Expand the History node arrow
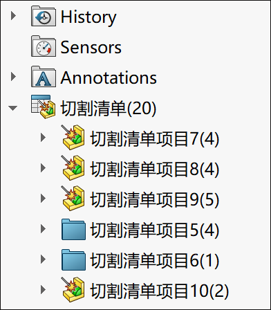 click(13, 16)
